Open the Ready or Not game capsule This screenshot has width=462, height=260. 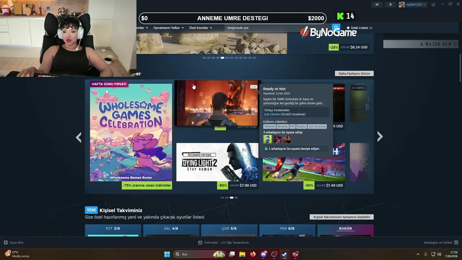pyautogui.click(x=217, y=103)
